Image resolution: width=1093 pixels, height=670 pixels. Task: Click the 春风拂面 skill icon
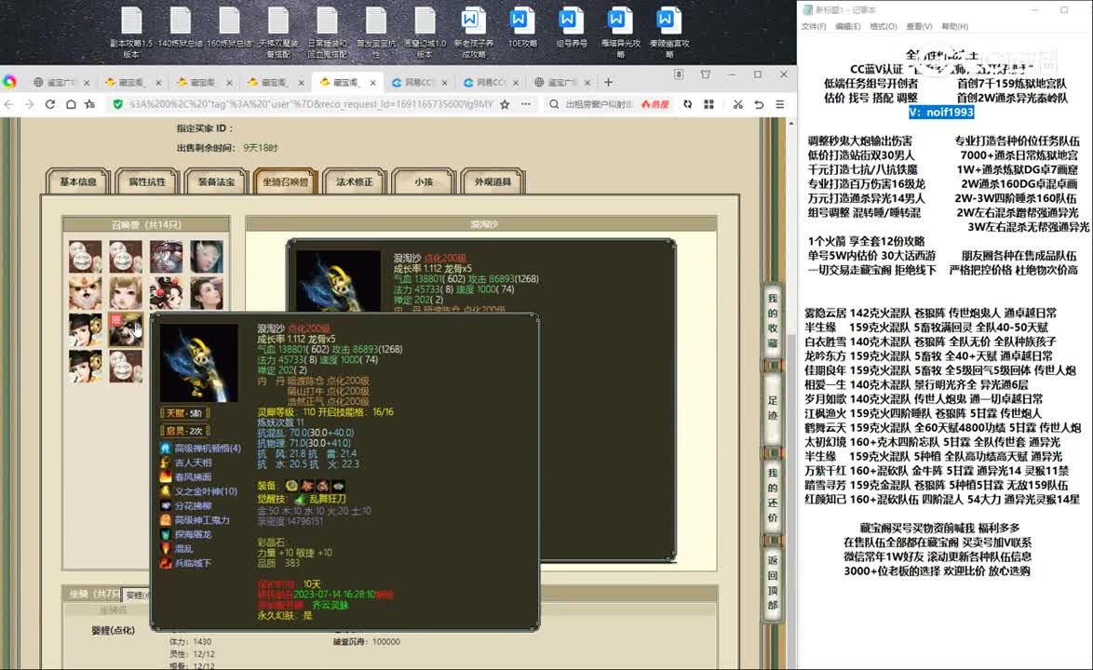166,476
